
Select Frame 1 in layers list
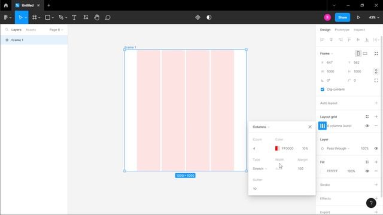(34, 40)
